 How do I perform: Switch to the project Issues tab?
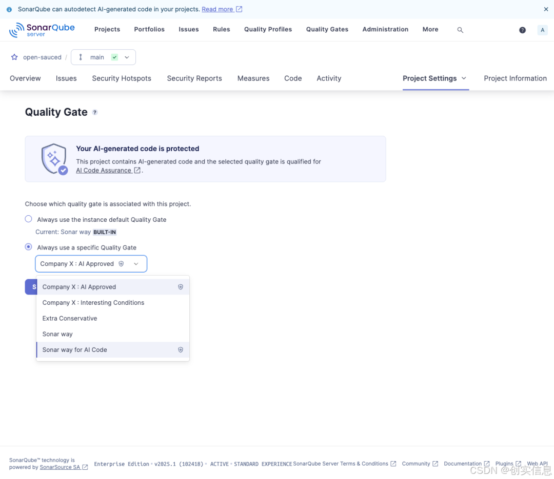click(x=66, y=78)
